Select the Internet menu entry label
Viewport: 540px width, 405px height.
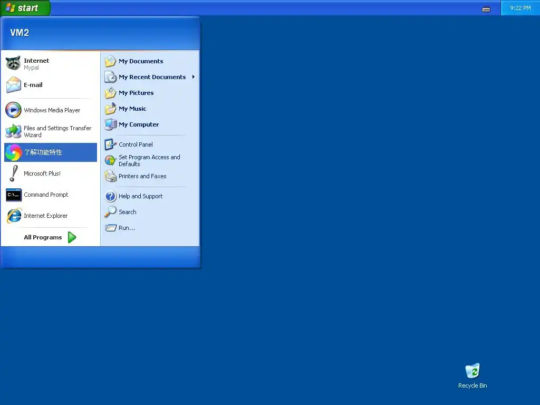pyautogui.click(x=36, y=61)
